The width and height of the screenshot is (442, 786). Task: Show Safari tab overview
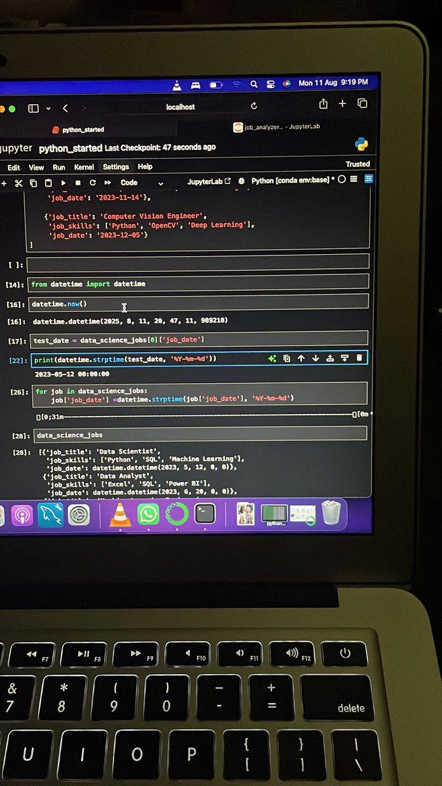362,103
